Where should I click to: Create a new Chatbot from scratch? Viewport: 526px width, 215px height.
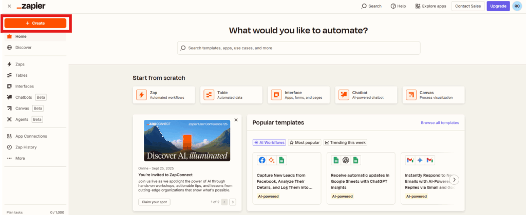[x=366, y=95]
